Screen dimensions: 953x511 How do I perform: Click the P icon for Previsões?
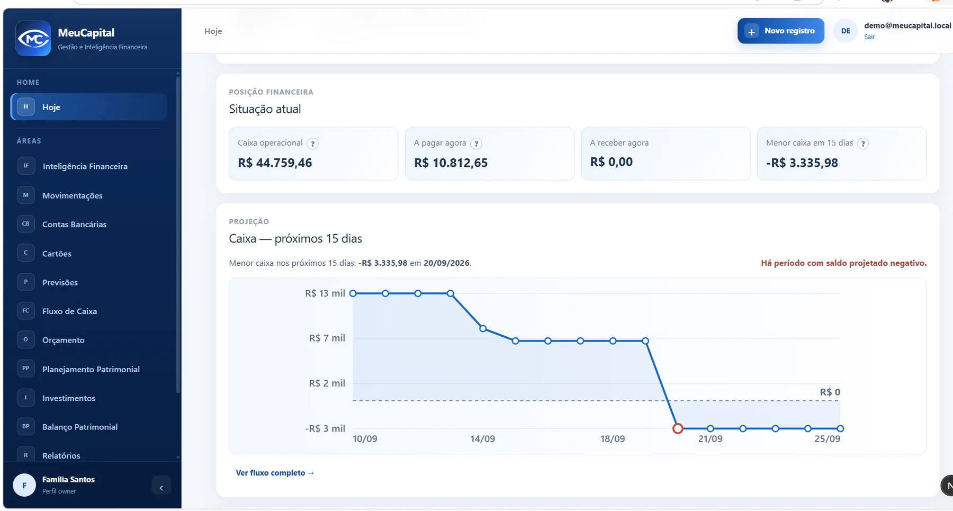[25, 282]
